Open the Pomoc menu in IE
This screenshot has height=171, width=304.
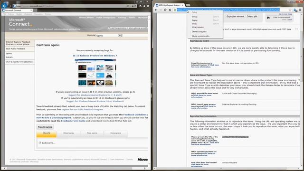47,14
